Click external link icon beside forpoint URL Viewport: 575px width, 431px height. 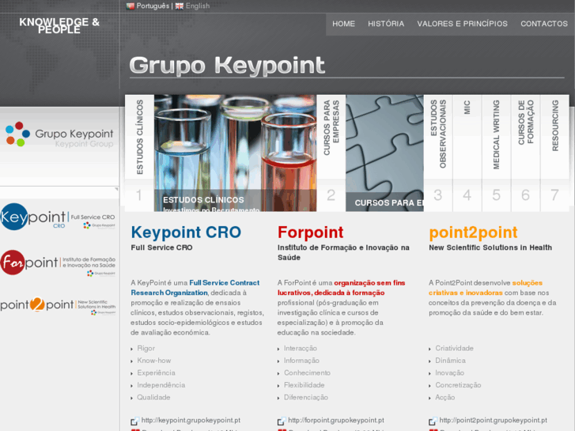(282, 421)
